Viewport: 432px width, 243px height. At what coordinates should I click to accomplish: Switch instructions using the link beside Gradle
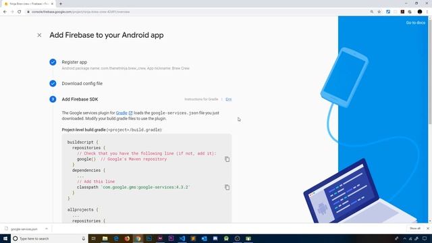point(228,99)
